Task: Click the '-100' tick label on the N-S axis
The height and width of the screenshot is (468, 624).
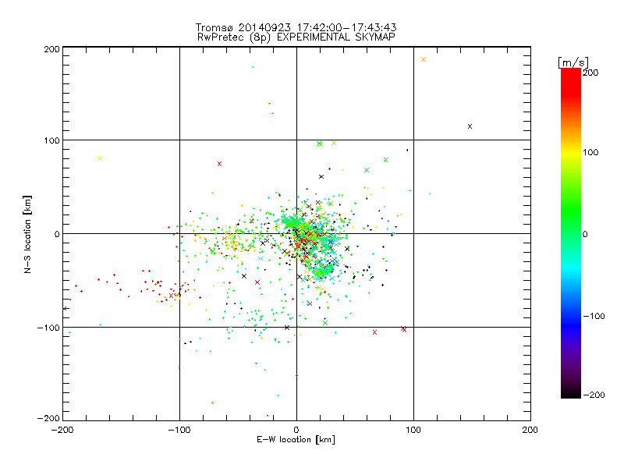Action: 48,328
